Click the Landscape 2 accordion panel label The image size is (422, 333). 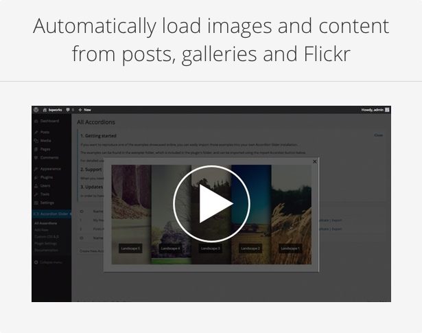click(250, 248)
